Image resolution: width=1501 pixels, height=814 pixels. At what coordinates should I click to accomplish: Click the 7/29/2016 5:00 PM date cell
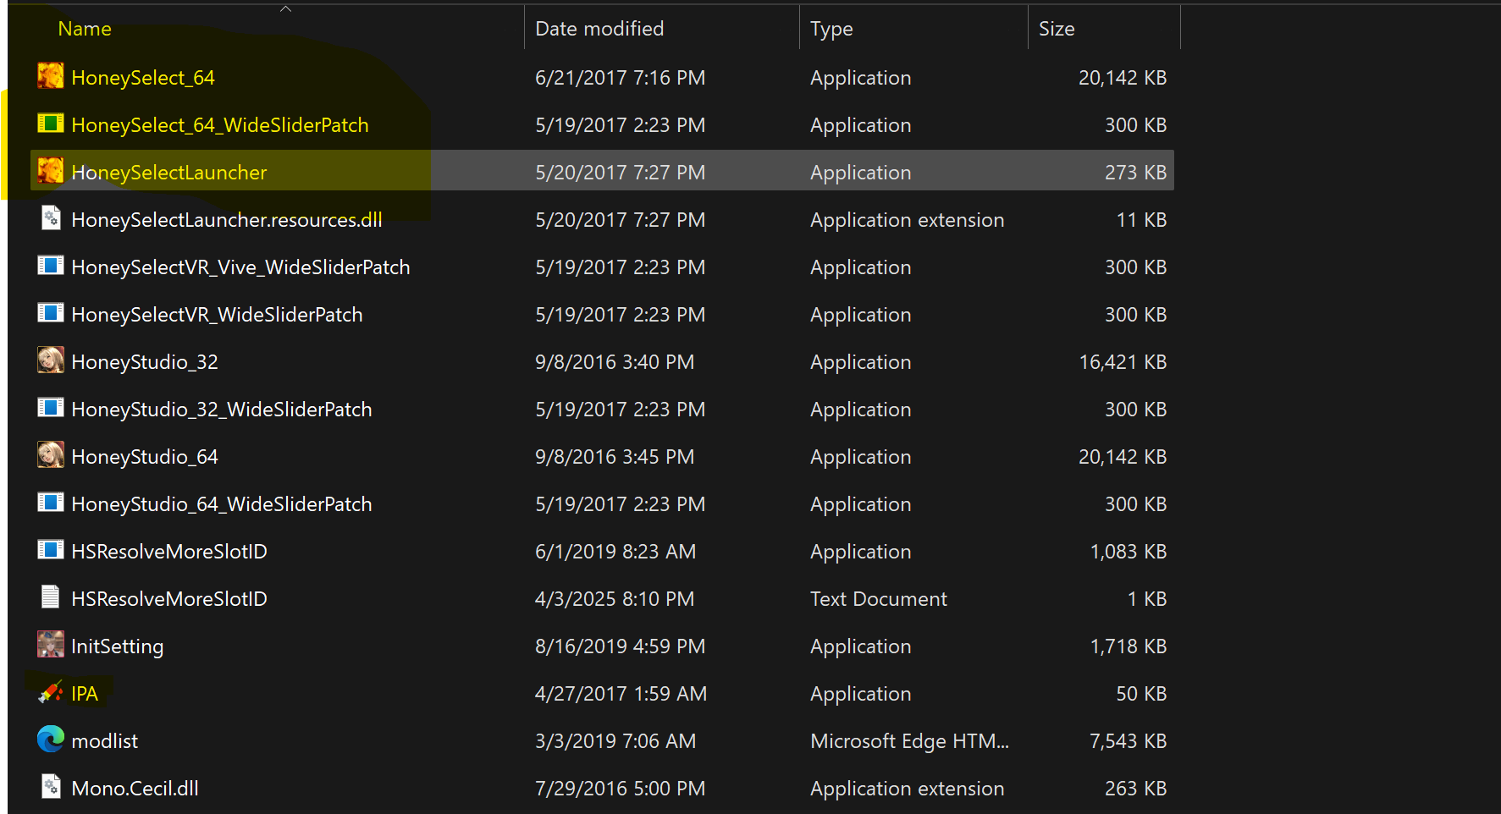(620, 789)
